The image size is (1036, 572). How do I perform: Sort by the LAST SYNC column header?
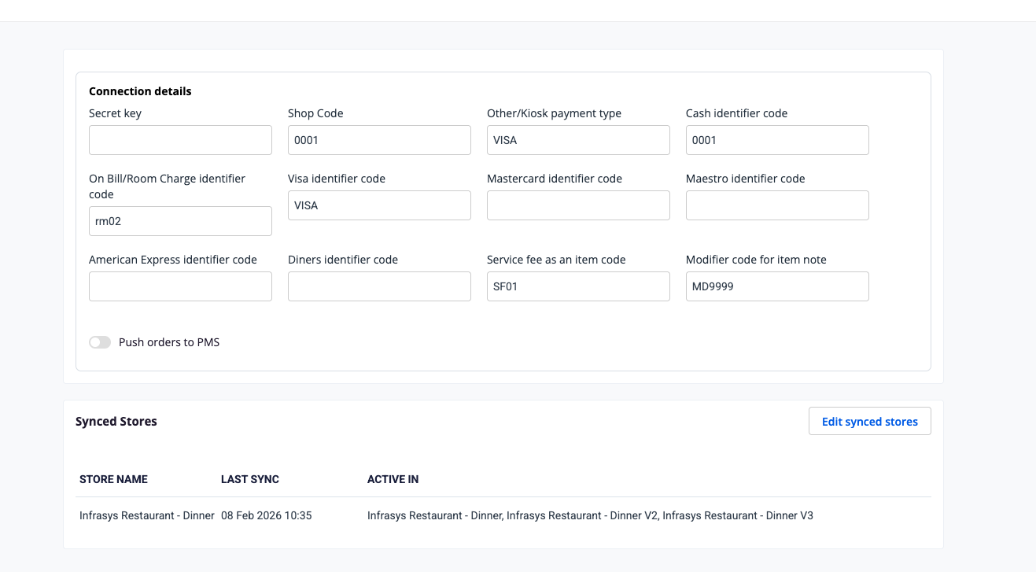[250, 479]
